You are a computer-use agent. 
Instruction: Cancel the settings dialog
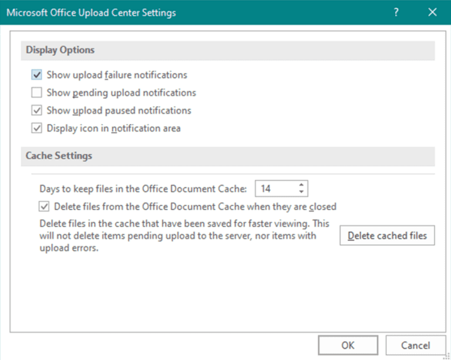[x=415, y=345]
